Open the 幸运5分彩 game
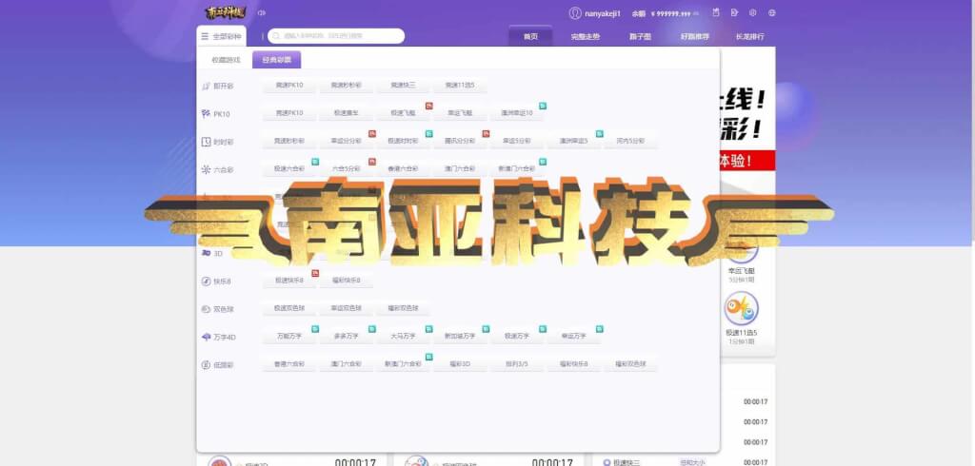Screen dimensions: 975x466 (x=517, y=141)
